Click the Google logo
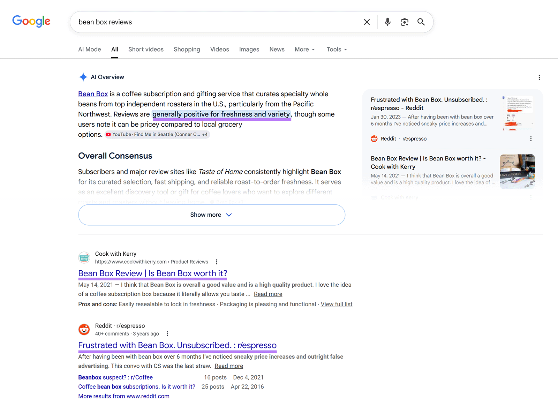 tap(31, 21)
